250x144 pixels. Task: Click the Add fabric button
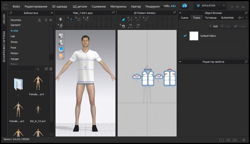point(213,26)
